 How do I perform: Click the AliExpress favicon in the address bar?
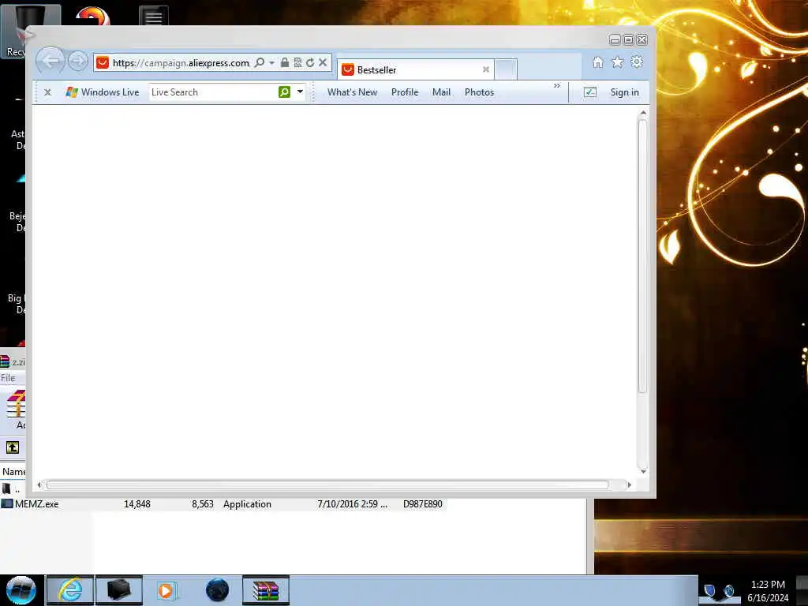tap(103, 63)
